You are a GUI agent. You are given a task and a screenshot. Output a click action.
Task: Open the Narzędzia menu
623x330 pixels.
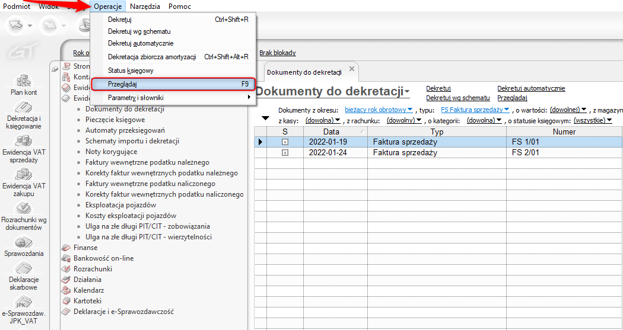pyautogui.click(x=145, y=7)
